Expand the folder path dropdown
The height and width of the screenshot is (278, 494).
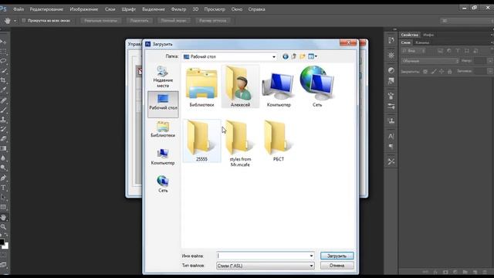(x=274, y=56)
